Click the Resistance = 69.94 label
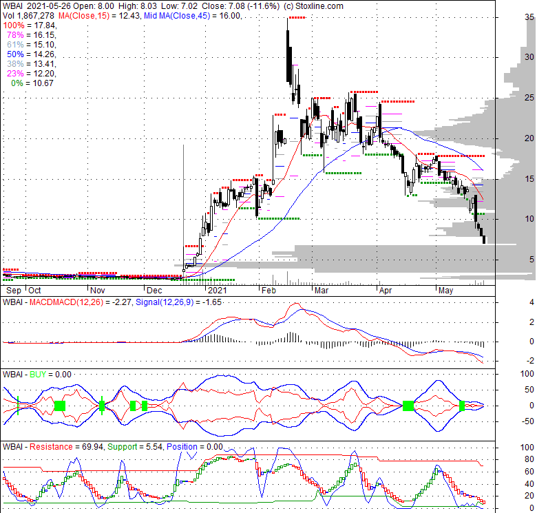 click(x=66, y=447)
